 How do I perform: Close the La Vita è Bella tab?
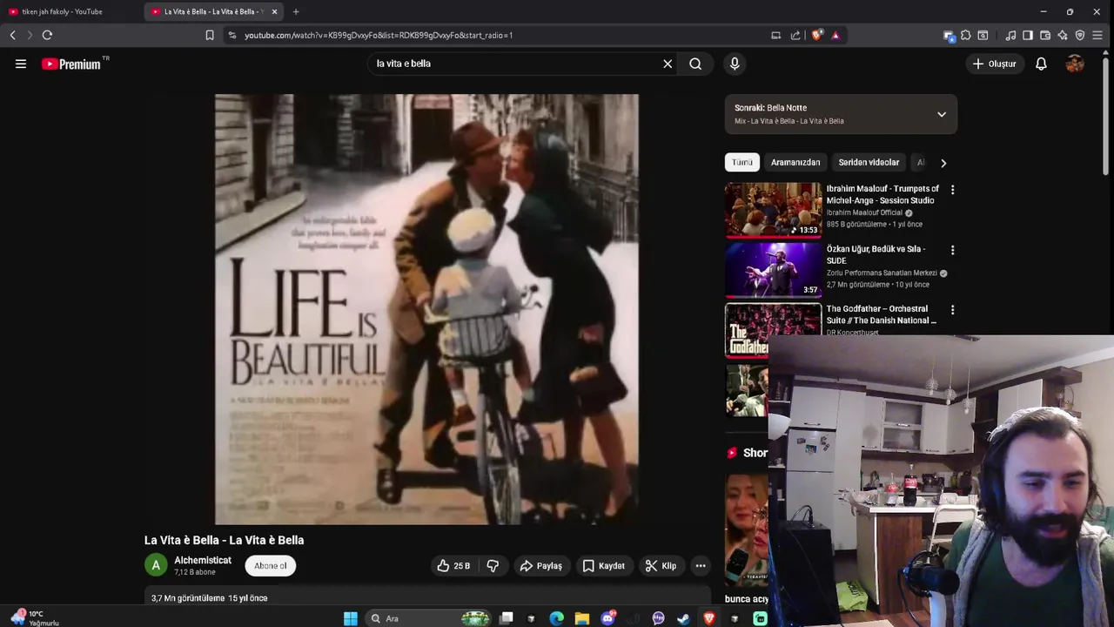(275, 11)
